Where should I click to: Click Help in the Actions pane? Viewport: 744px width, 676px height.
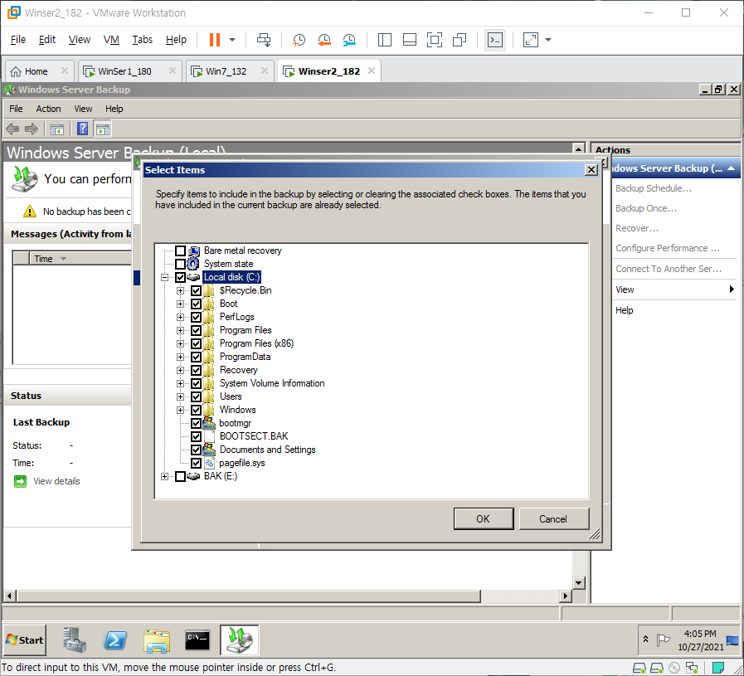click(x=624, y=310)
